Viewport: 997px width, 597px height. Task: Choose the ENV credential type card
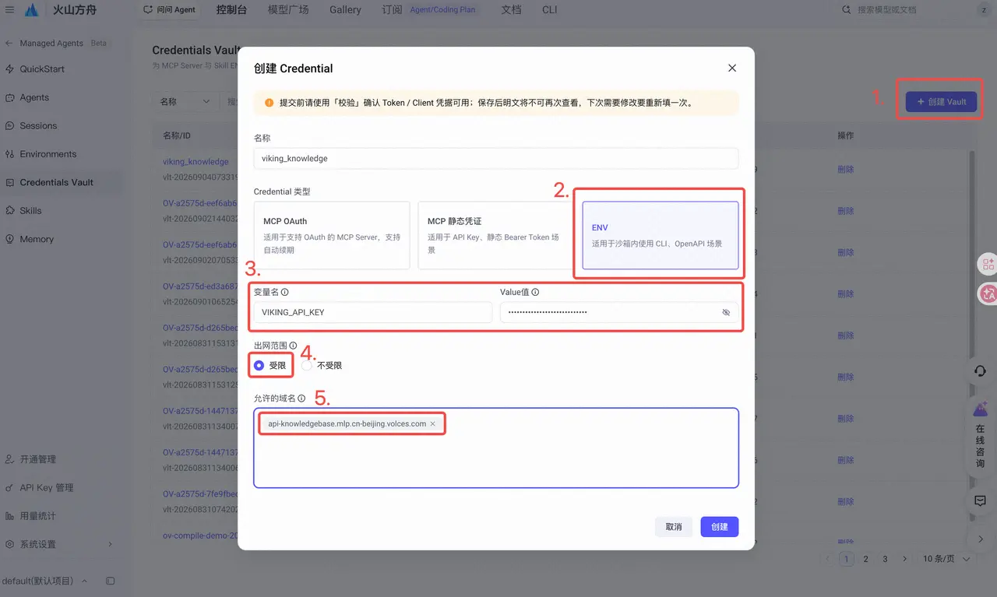coord(660,236)
